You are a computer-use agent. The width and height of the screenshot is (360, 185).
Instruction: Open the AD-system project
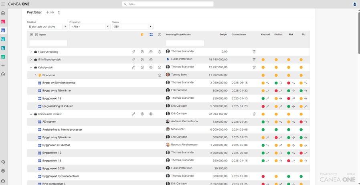(x=49, y=121)
